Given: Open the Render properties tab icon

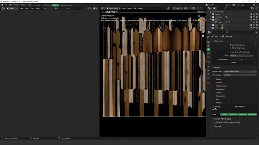Looking at the screenshot, I should (x=208, y=42).
